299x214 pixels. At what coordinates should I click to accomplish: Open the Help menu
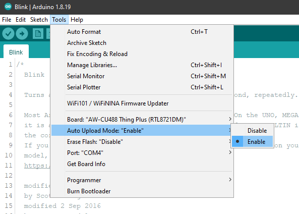(77, 20)
